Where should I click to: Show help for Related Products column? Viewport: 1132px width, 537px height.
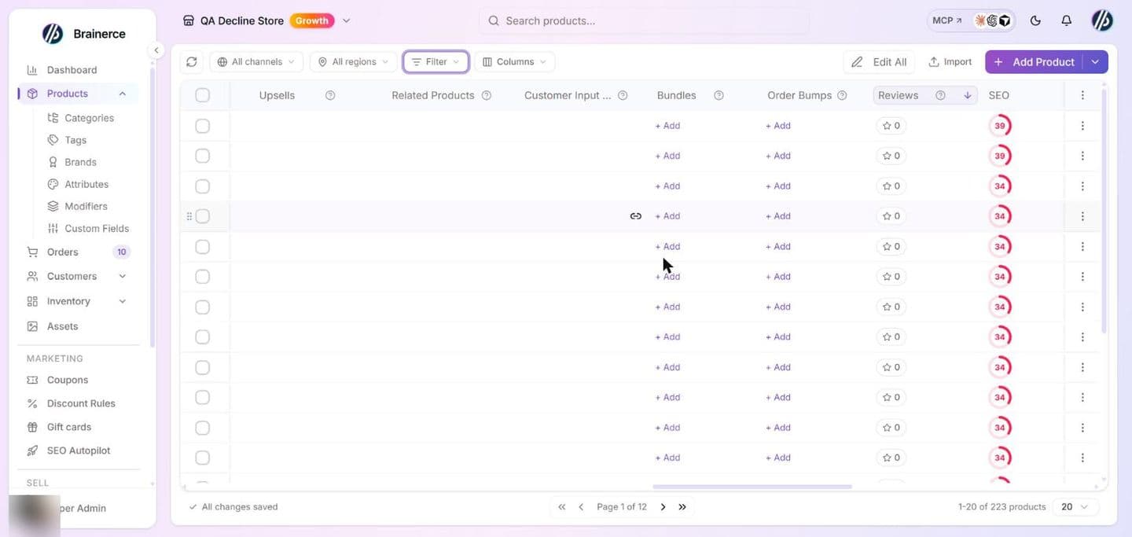pos(487,96)
